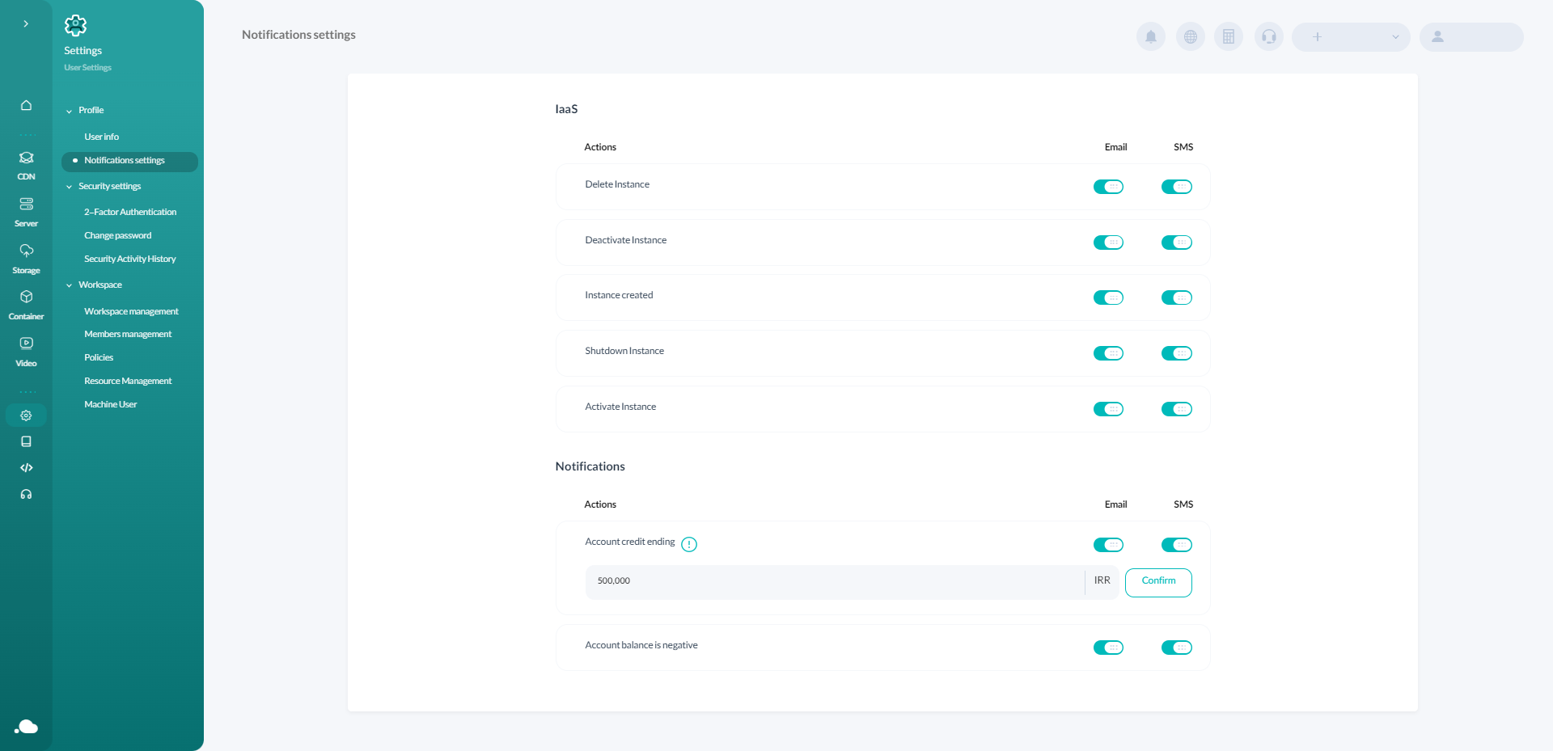The image size is (1553, 751).
Task: Expand the sidebar with the arrow icon
Action: point(26,24)
